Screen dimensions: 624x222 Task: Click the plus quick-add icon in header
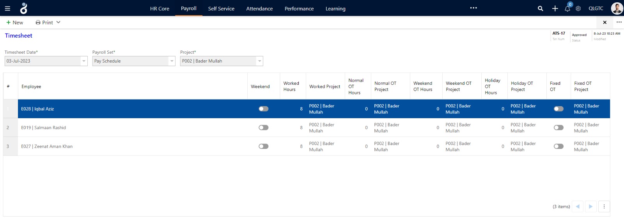click(555, 9)
